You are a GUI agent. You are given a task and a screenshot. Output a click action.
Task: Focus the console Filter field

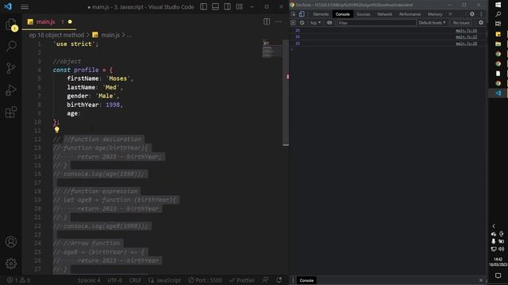click(376, 23)
